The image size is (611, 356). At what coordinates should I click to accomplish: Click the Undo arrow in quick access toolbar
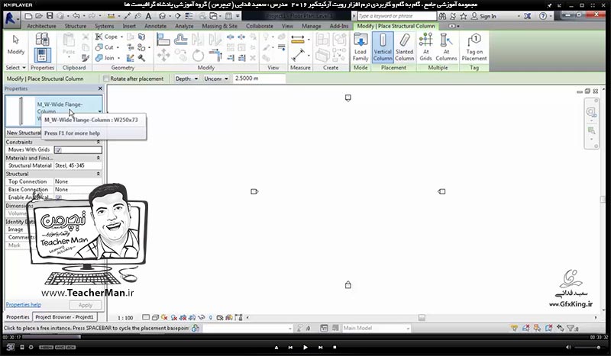76,16
